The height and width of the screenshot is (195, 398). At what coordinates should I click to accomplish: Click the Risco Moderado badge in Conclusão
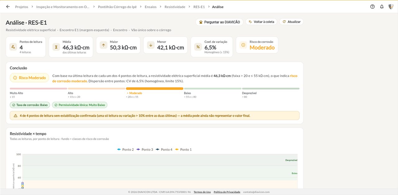coord(30,78)
